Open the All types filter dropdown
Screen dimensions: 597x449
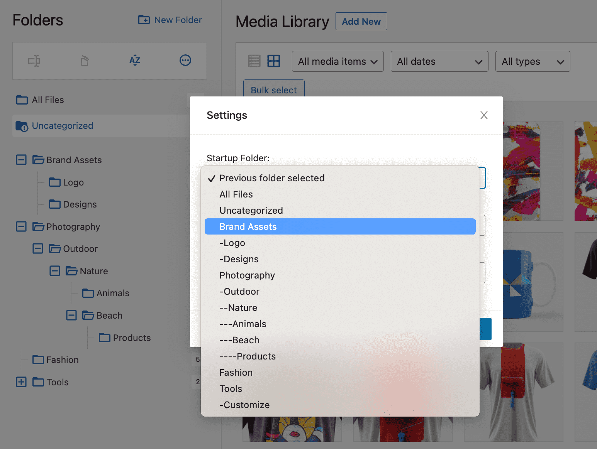[533, 61]
